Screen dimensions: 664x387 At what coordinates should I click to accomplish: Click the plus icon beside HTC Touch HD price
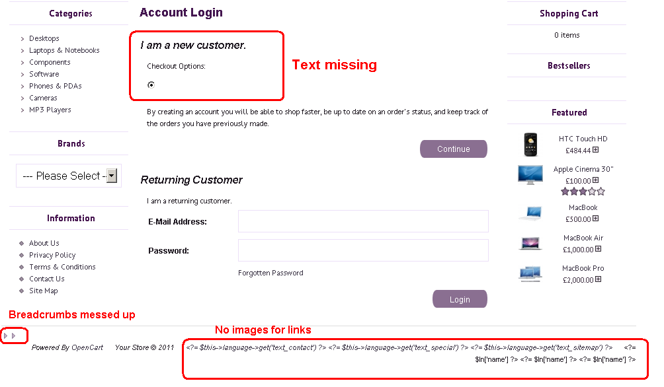tap(595, 150)
